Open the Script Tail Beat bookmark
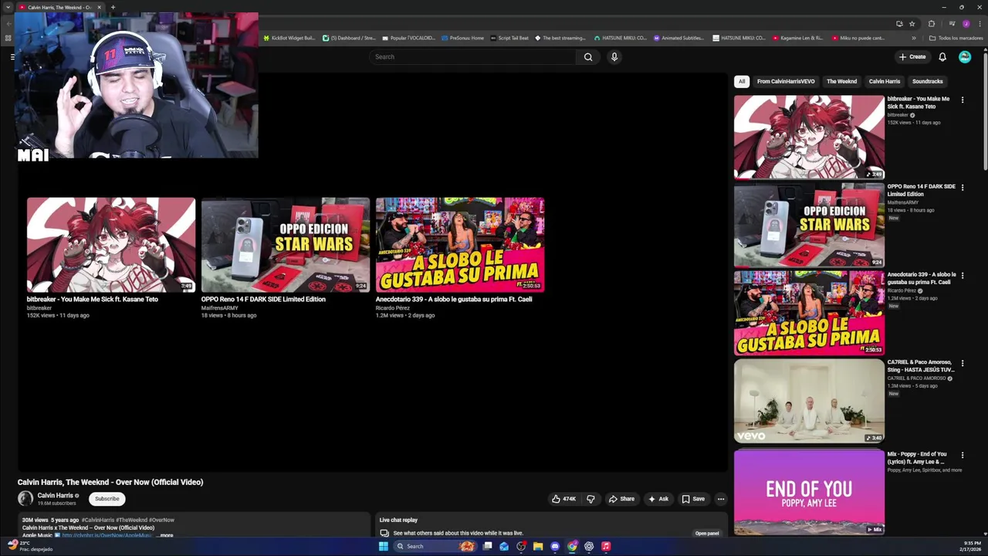This screenshot has height=556, width=988. [x=509, y=38]
